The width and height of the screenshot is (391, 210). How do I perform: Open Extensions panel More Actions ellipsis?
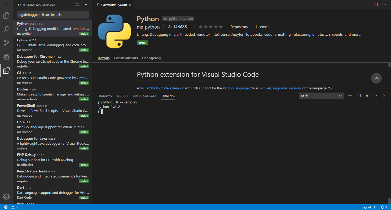tap(85, 5)
